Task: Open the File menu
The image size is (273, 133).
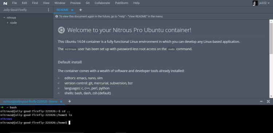Action: [x=15, y=3]
